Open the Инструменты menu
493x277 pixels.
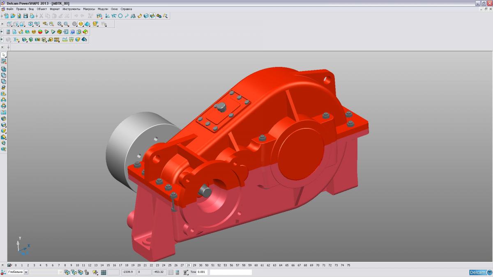[71, 9]
